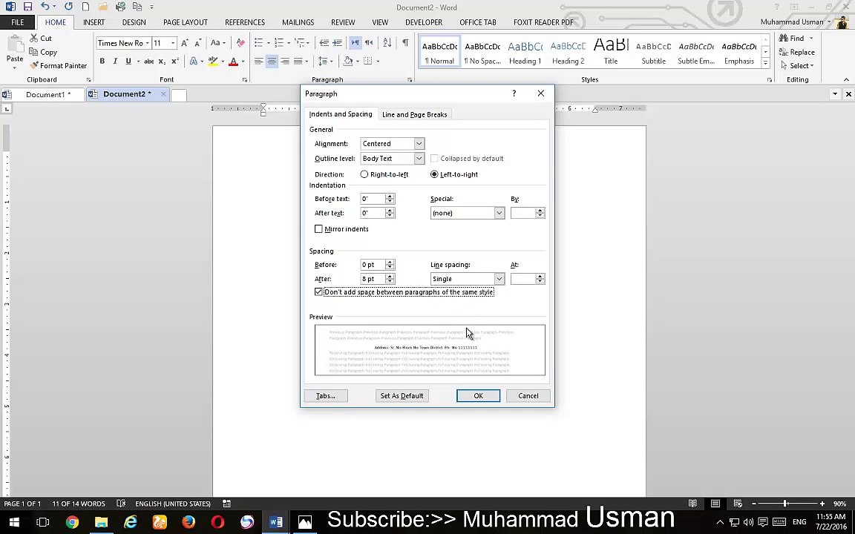Show paragraph marks with pilcrow icon
855x534 pixels.
405,43
